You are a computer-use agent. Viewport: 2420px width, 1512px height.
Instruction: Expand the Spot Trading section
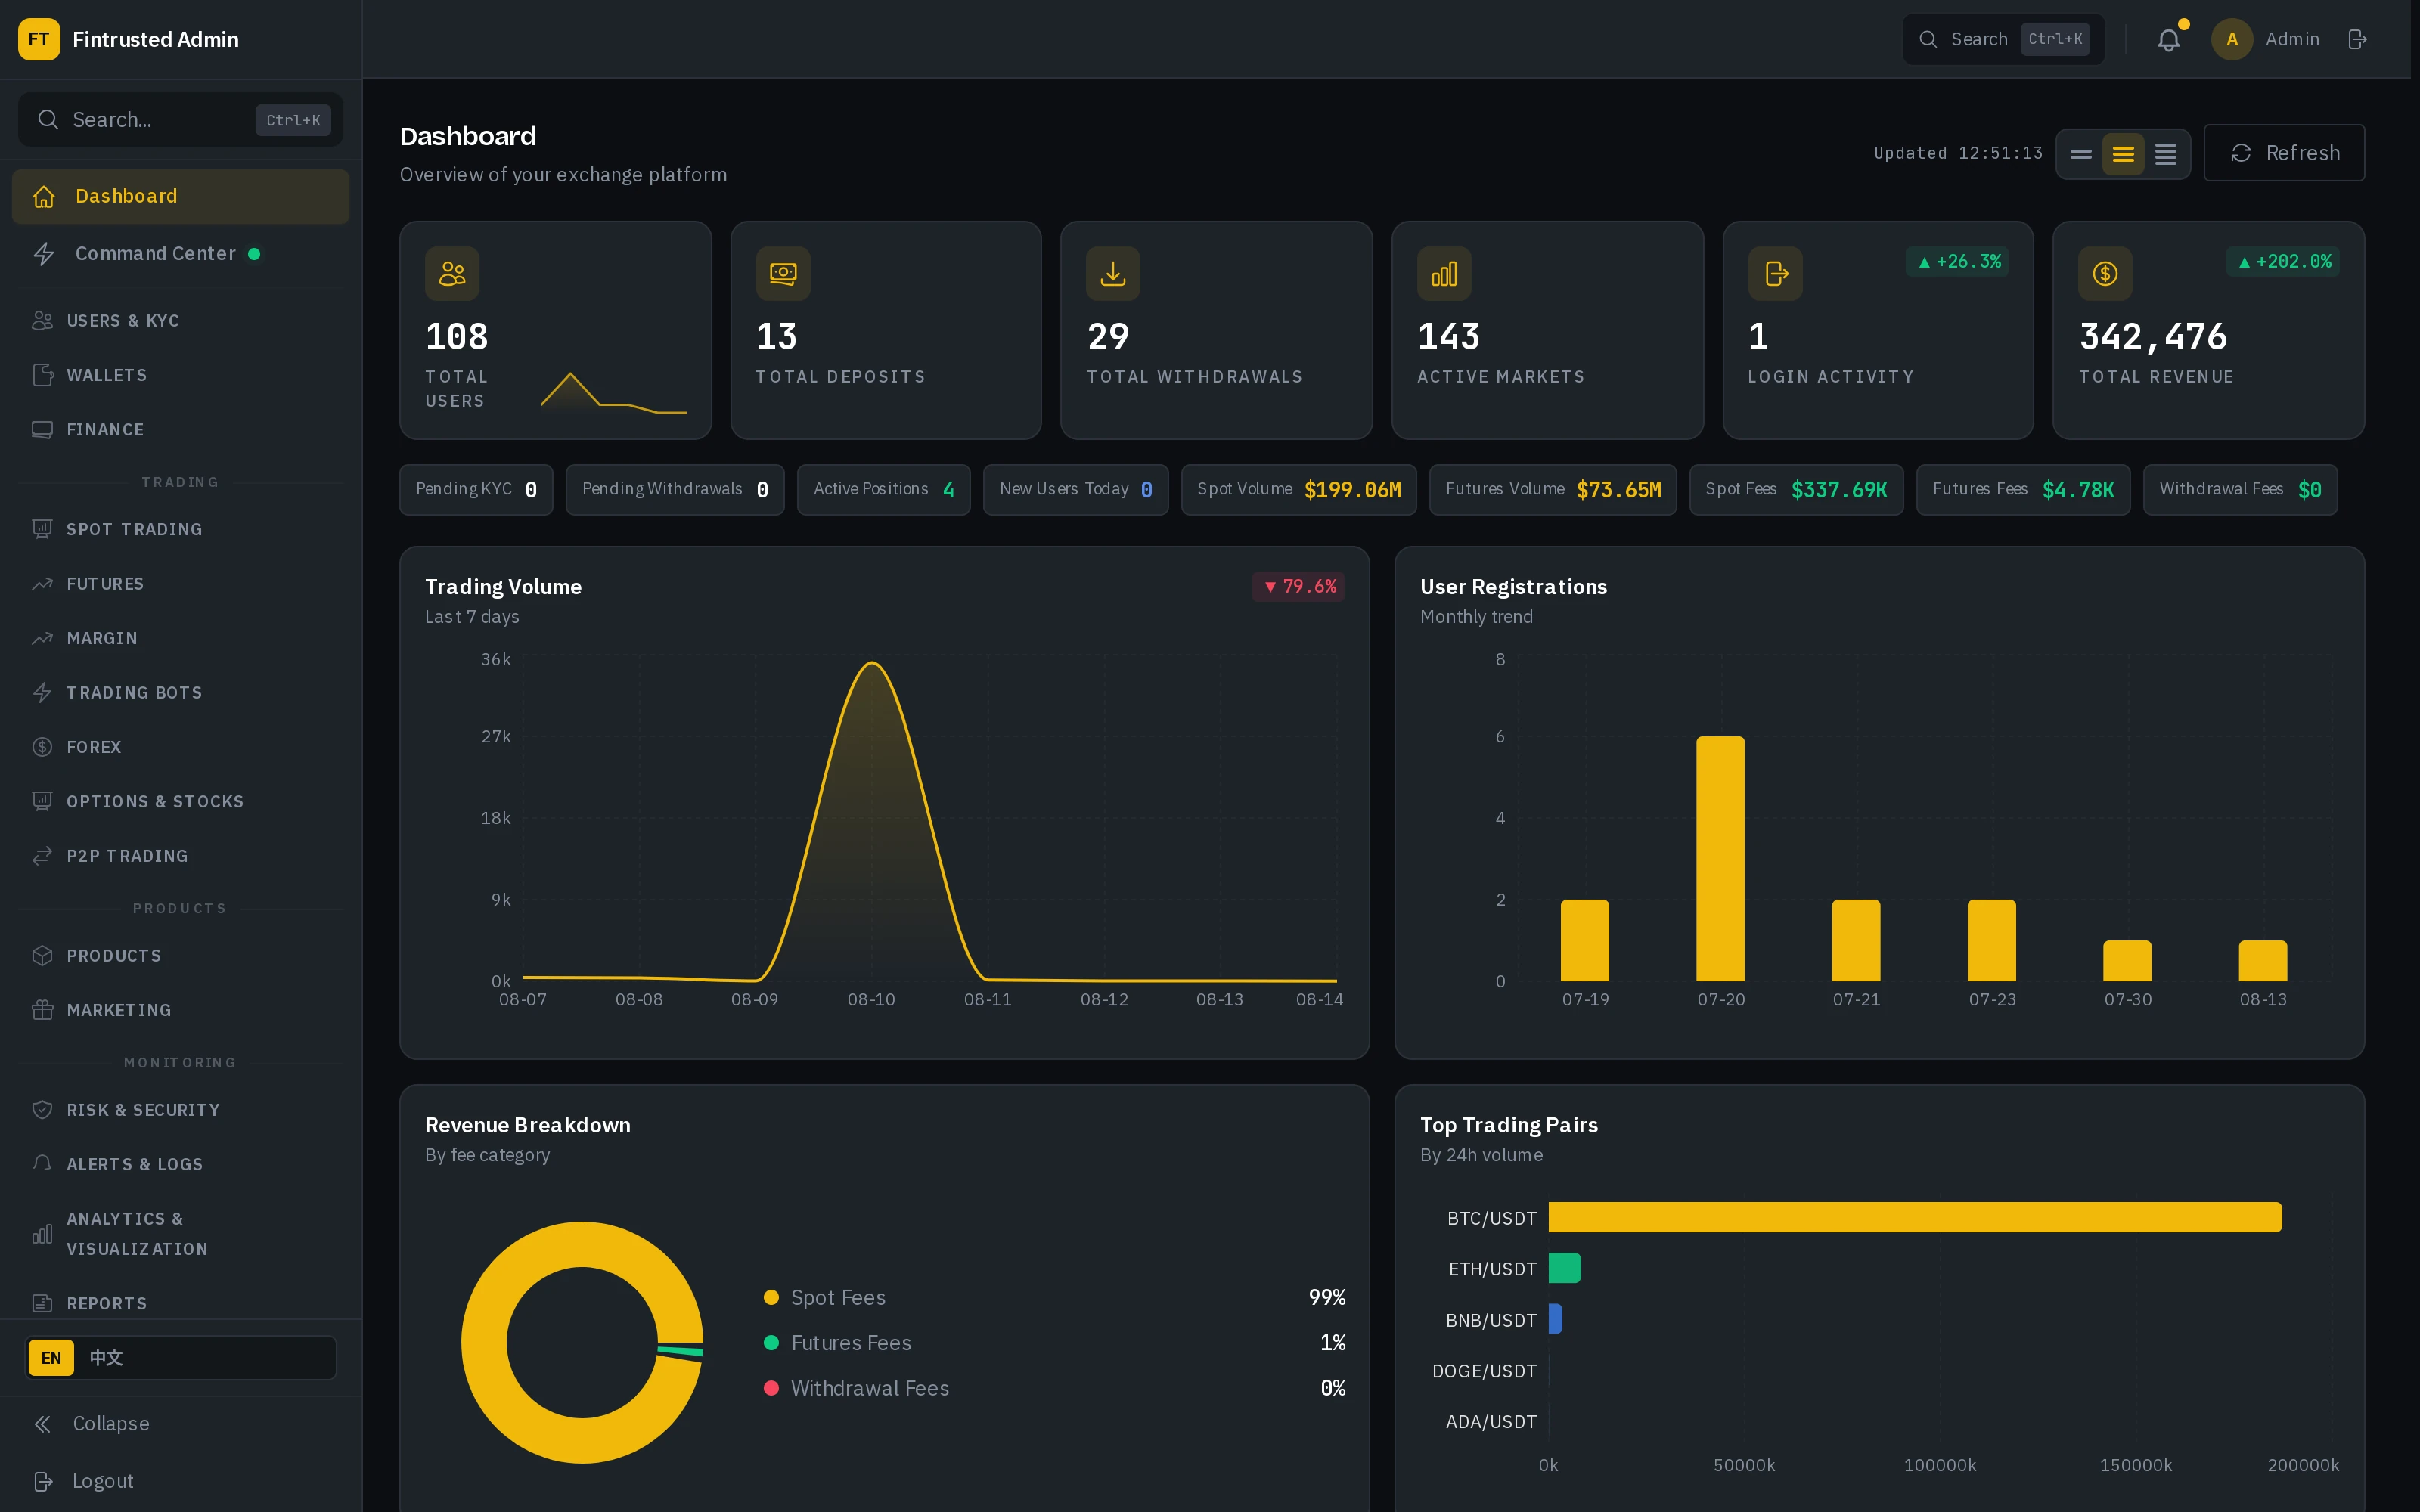pos(180,529)
